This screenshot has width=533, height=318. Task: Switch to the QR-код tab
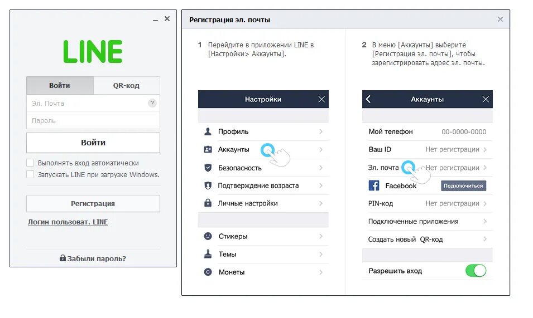(x=127, y=85)
